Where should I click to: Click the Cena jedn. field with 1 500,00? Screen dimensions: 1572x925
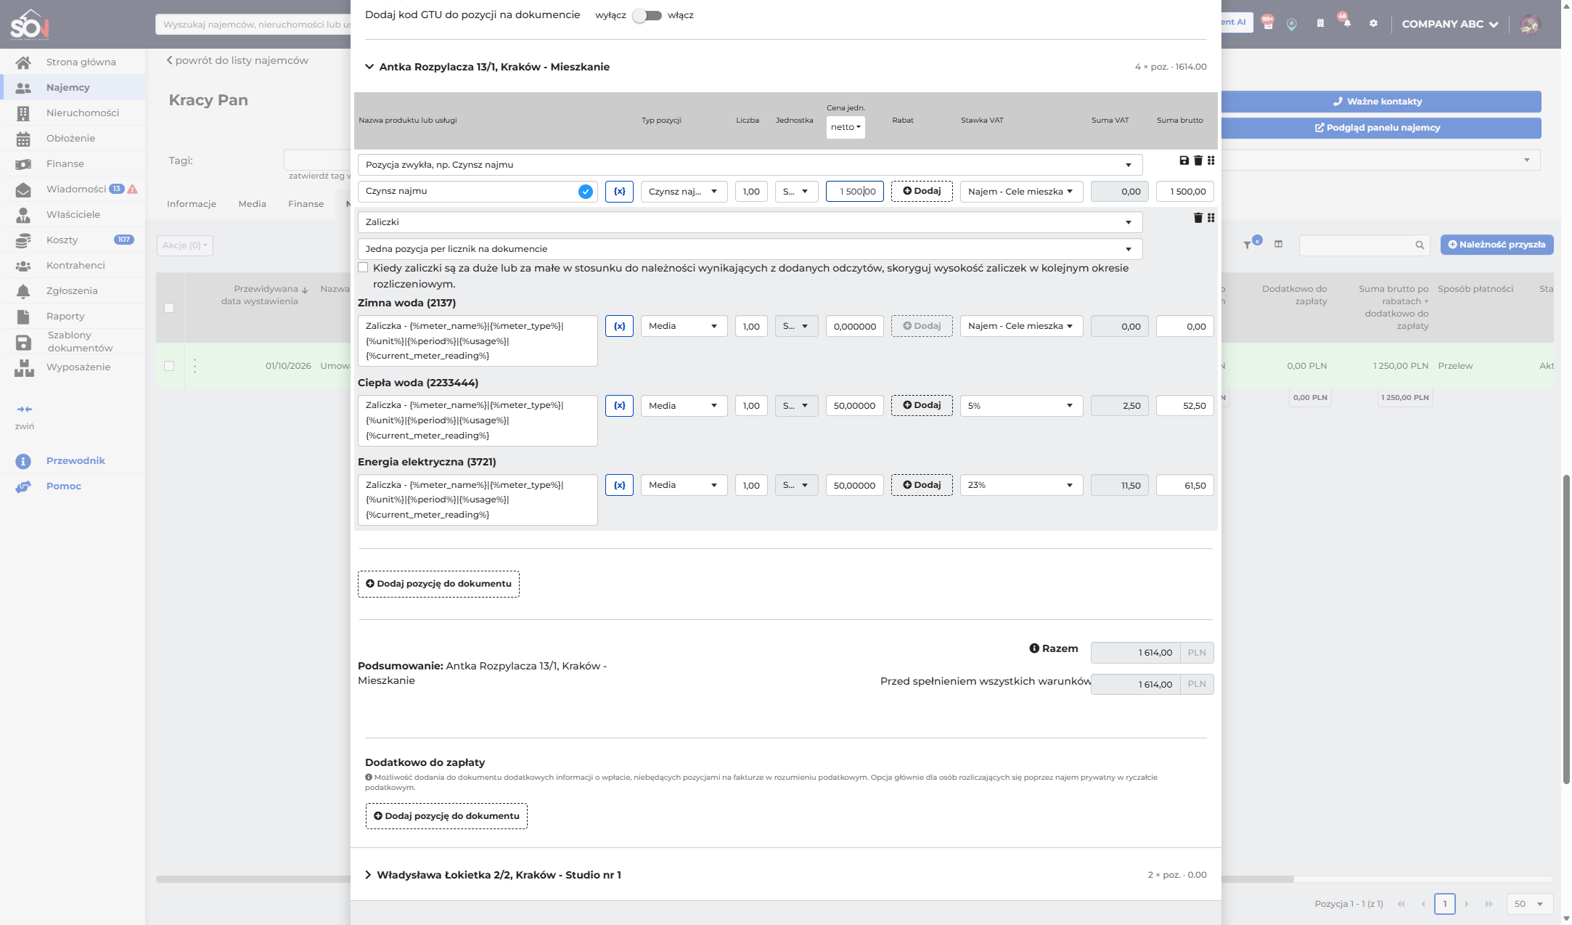[854, 192]
